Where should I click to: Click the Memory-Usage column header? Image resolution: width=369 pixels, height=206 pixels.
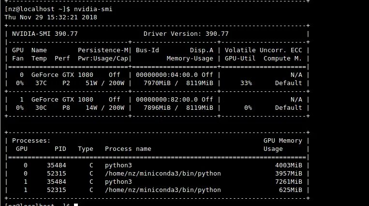190,59
